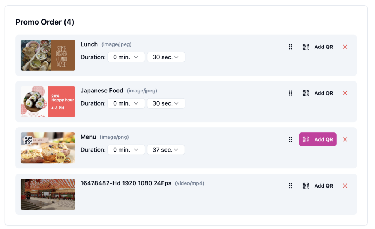
Task: Open Lunch duration seconds dropdown
Action: 166,57
